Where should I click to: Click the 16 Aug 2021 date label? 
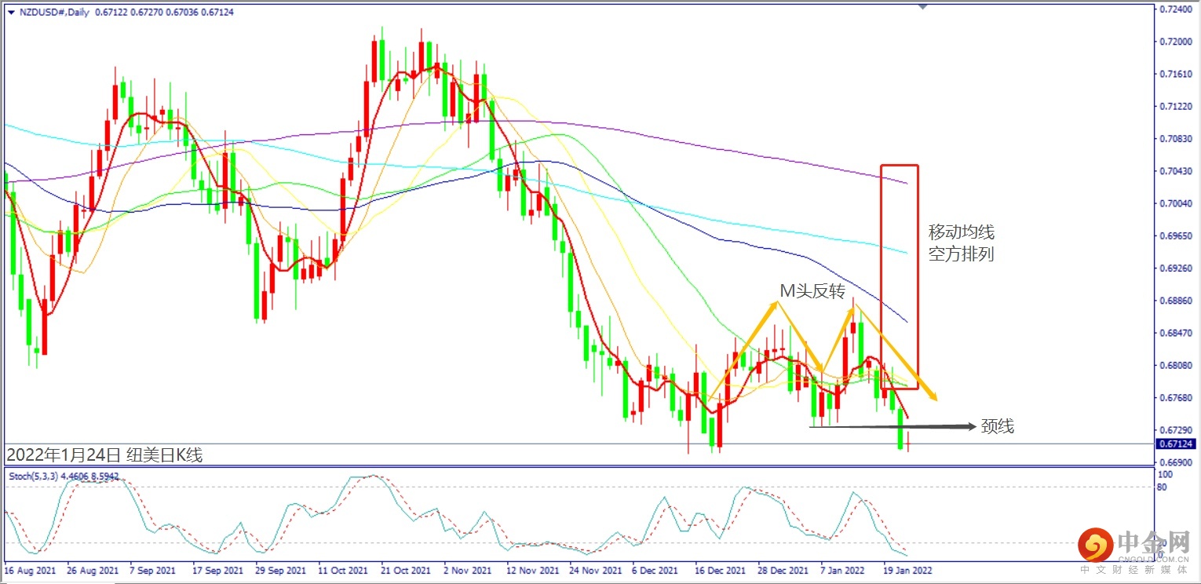30,570
